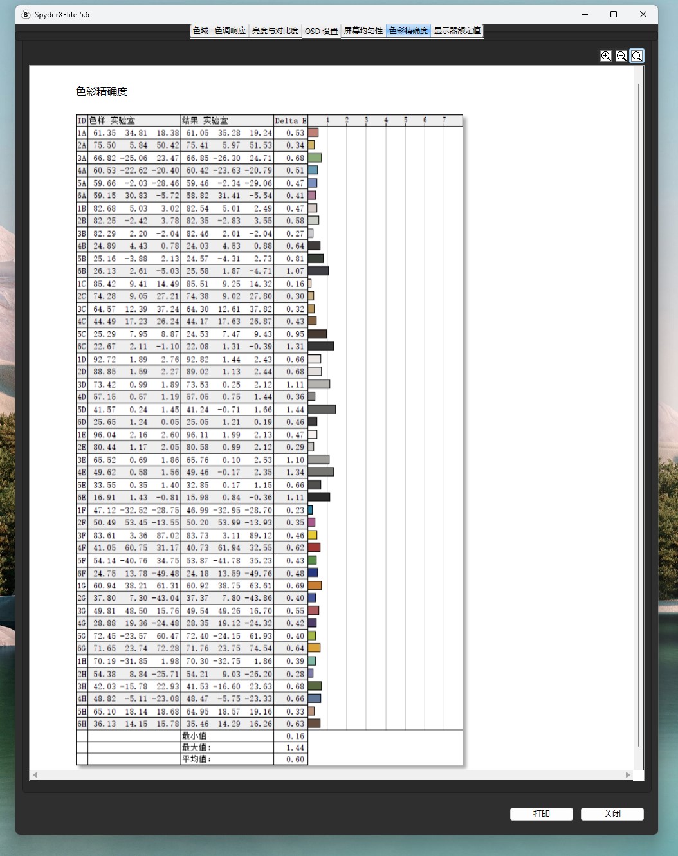This screenshot has width=678, height=856.
Task: Click the average Delta E value 0.60
Action: pyautogui.click(x=295, y=759)
